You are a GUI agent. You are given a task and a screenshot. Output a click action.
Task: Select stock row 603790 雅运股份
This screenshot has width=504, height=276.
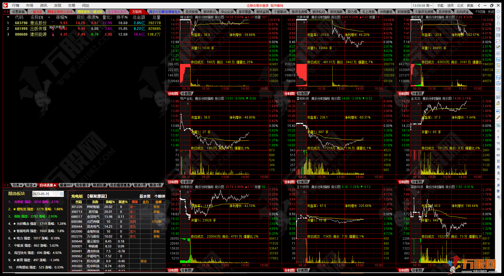(x=84, y=23)
